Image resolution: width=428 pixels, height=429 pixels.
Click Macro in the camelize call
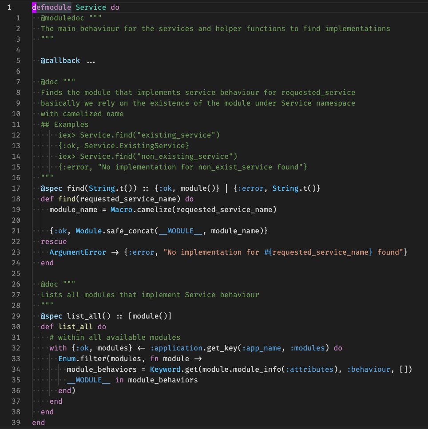point(121,209)
